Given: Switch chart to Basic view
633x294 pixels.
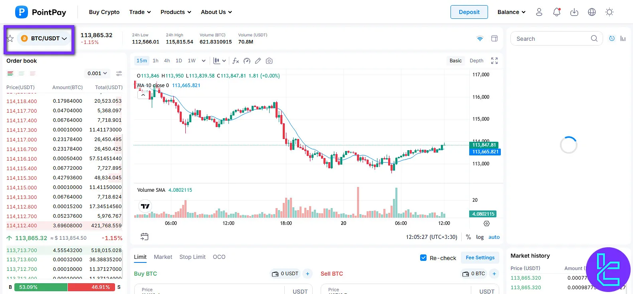Looking at the screenshot, I should (456, 61).
